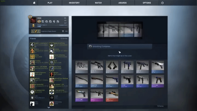Click the items count at panel bottom
The height and width of the screenshot is (111, 197).
click(x=160, y=106)
